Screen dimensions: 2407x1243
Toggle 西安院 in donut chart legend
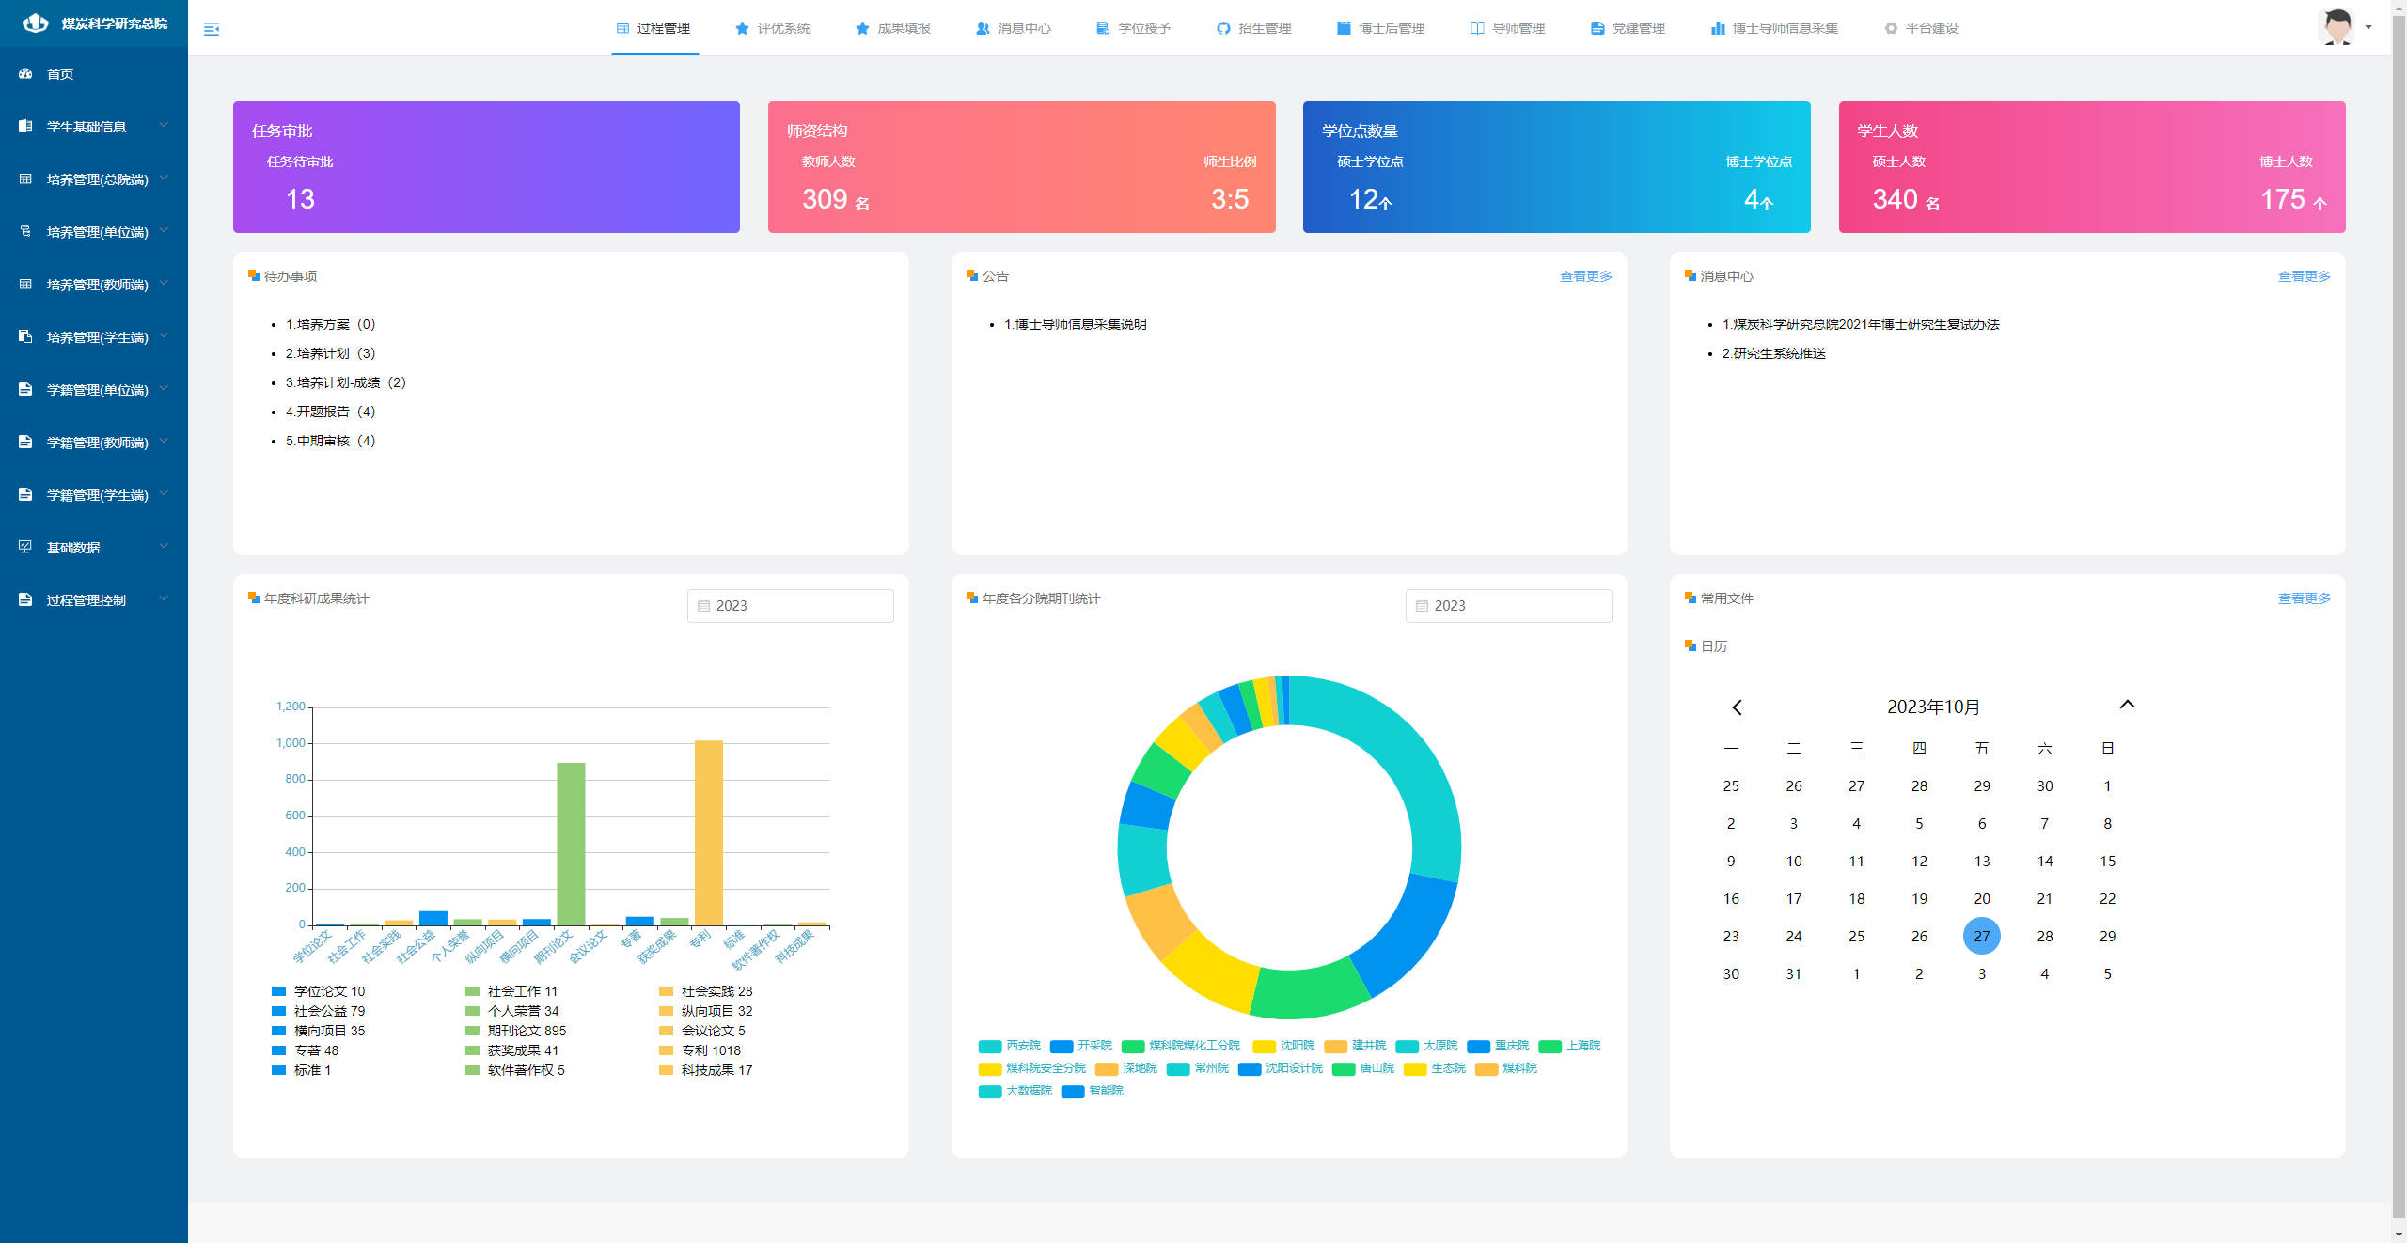click(x=1009, y=1046)
